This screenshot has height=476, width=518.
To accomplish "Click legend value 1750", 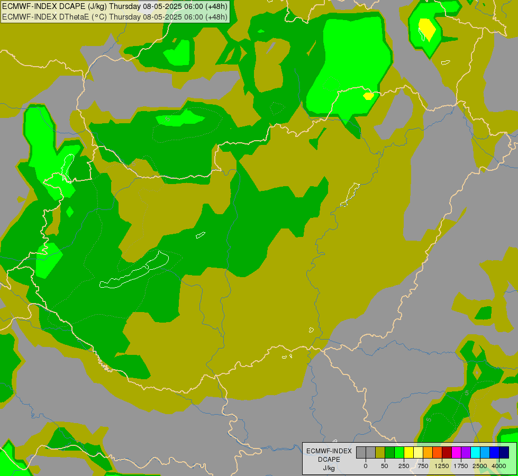I will (461, 466).
